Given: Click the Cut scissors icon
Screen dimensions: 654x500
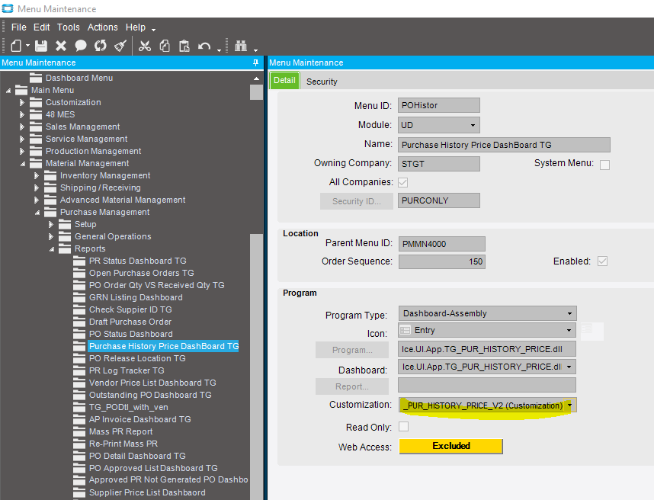Looking at the screenshot, I should pos(145,46).
